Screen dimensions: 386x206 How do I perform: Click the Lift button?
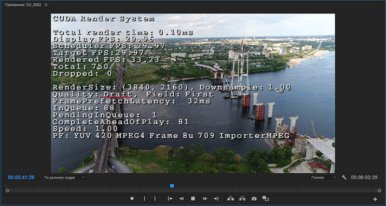point(231,198)
